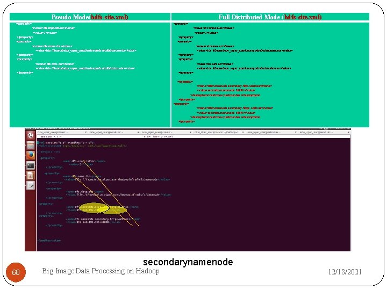Launch Firefox from the Ubuntu dock
This screenshot has width=387, height=290.
(x=30, y=155)
